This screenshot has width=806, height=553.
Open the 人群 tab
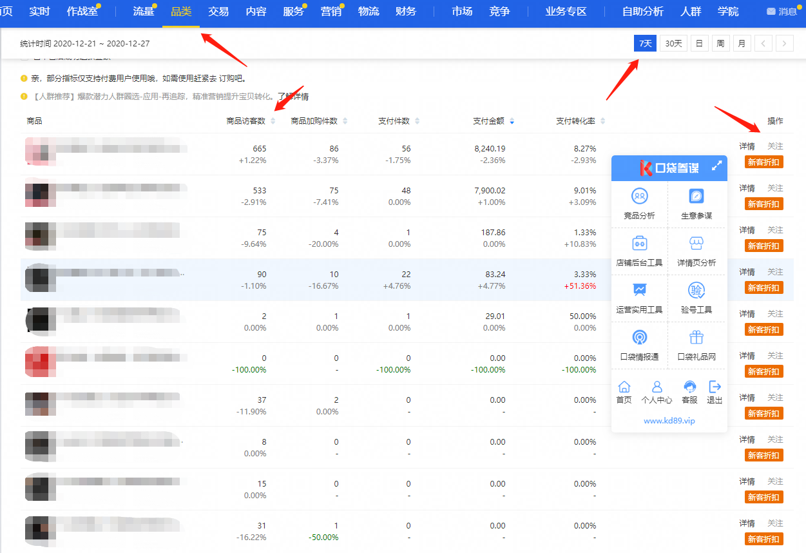click(691, 12)
